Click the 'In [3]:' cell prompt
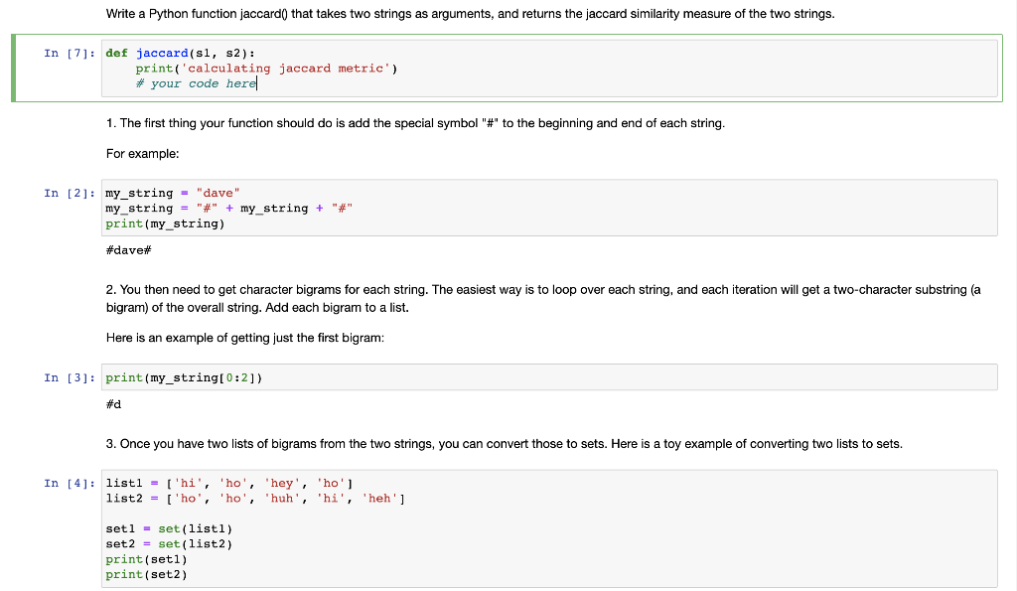This screenshot has height=591, width=1017. coord(71,377)
